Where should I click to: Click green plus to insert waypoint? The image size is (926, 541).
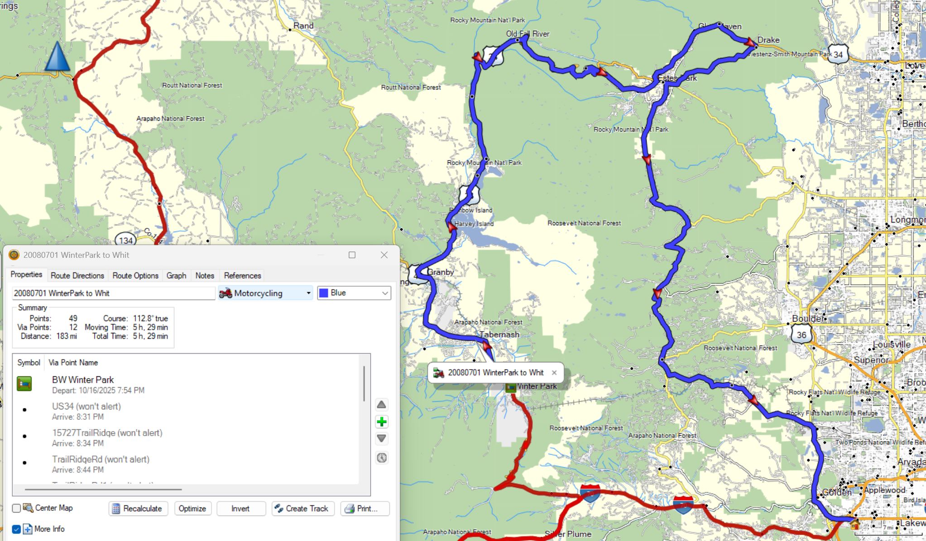tap(381, 422)
